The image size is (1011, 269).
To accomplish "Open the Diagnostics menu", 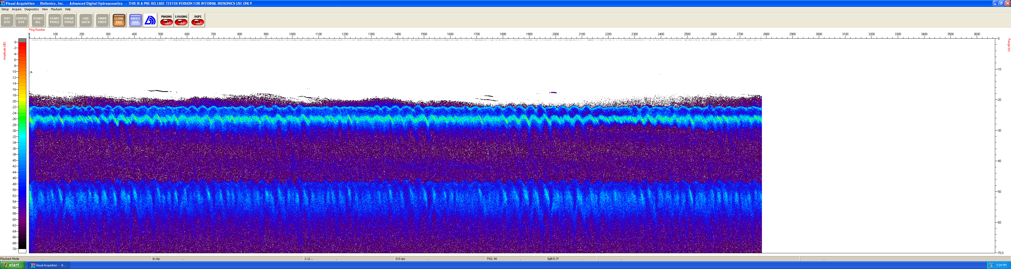I will [31, 9].
